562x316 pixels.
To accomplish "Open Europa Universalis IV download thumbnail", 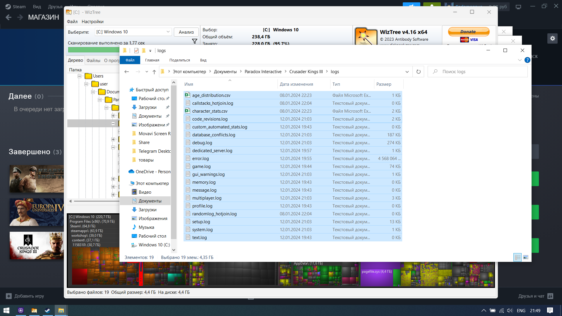I will 37,212.
